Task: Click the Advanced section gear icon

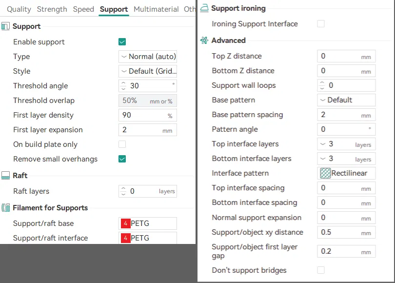Action: 204,40
